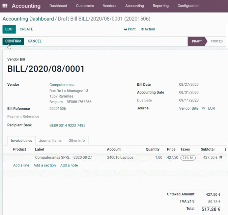Click the Taxes column header
This screenshot has height=215, width=228.
(x=185, y=150)
